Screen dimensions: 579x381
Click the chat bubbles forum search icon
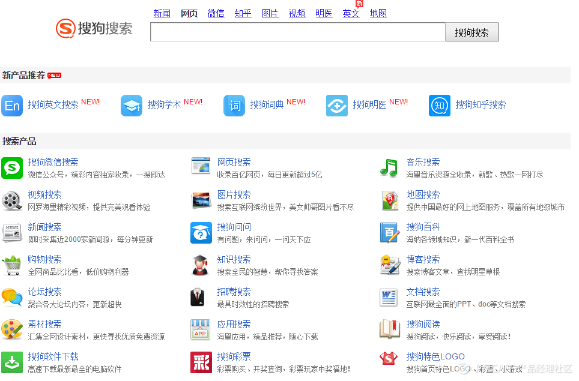[x=12, y=298]
